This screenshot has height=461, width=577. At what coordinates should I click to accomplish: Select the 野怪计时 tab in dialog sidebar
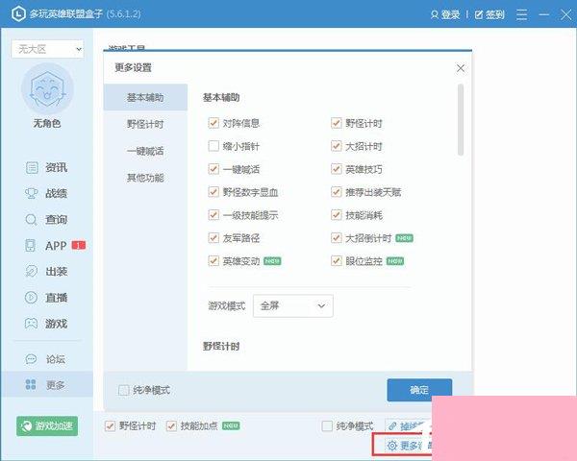pyautogui.click(x=145, y=124)
